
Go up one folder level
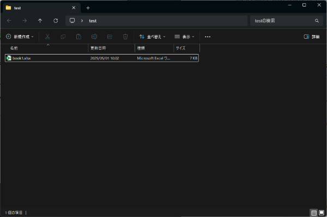(x=40, y=21)
